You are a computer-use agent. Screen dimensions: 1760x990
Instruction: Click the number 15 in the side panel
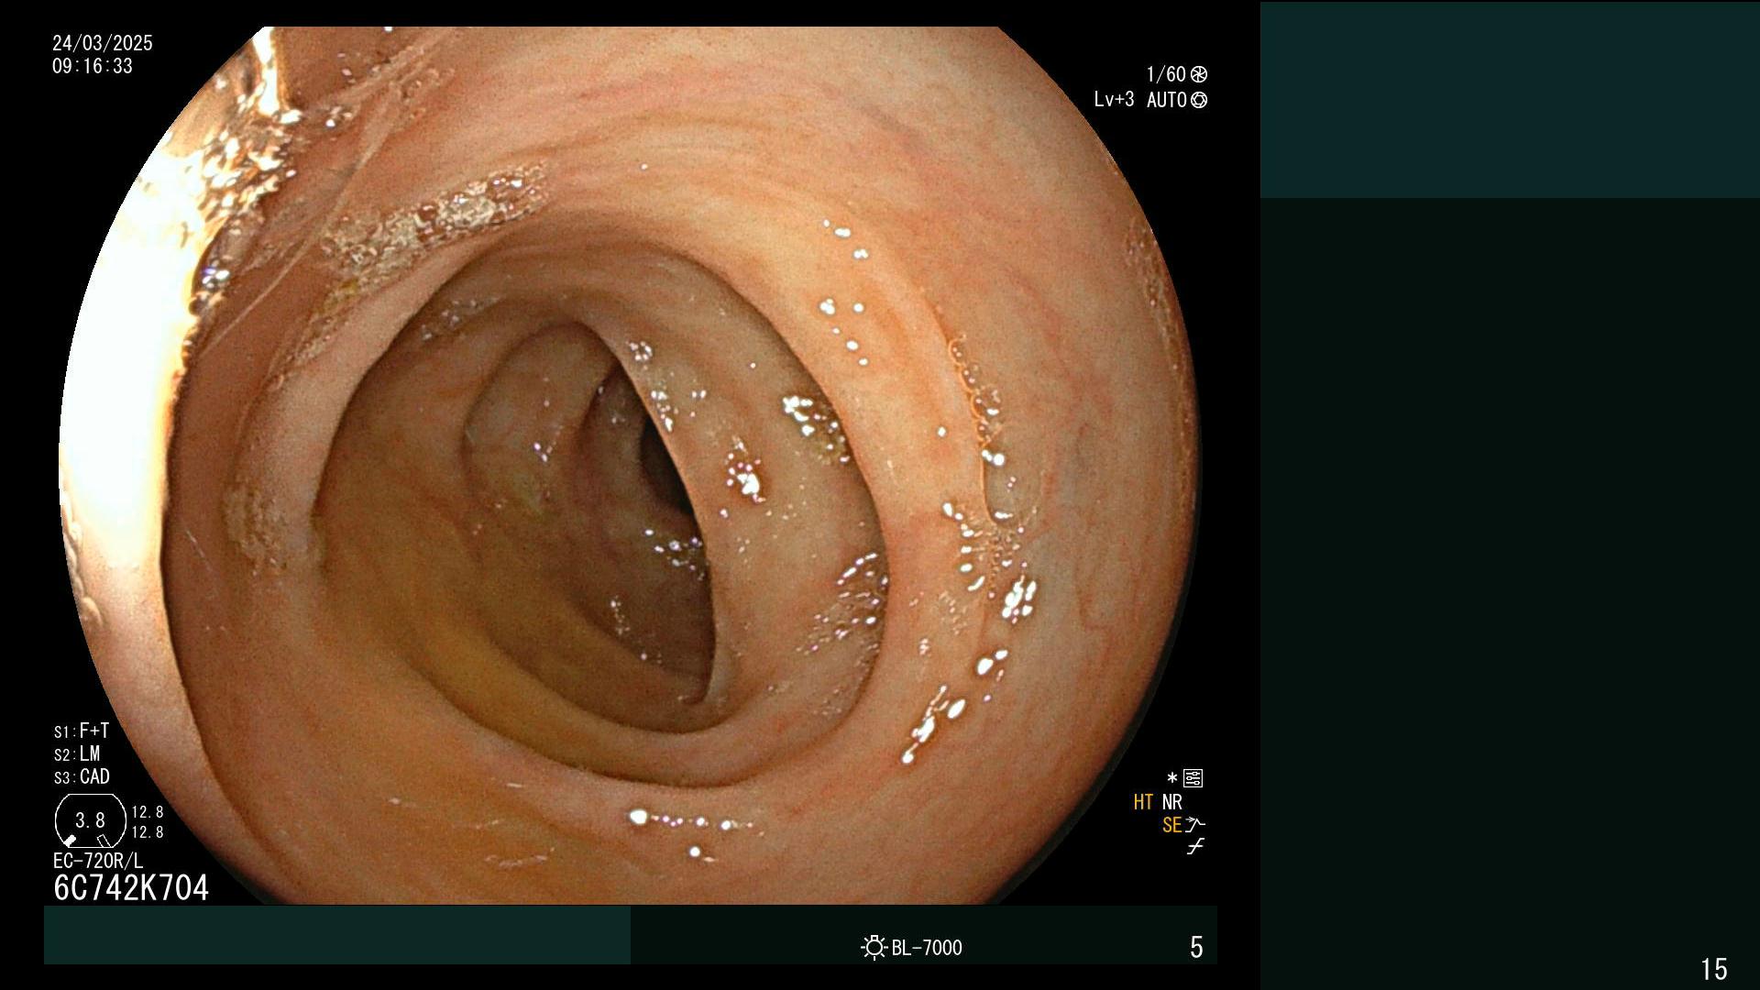1714,969
